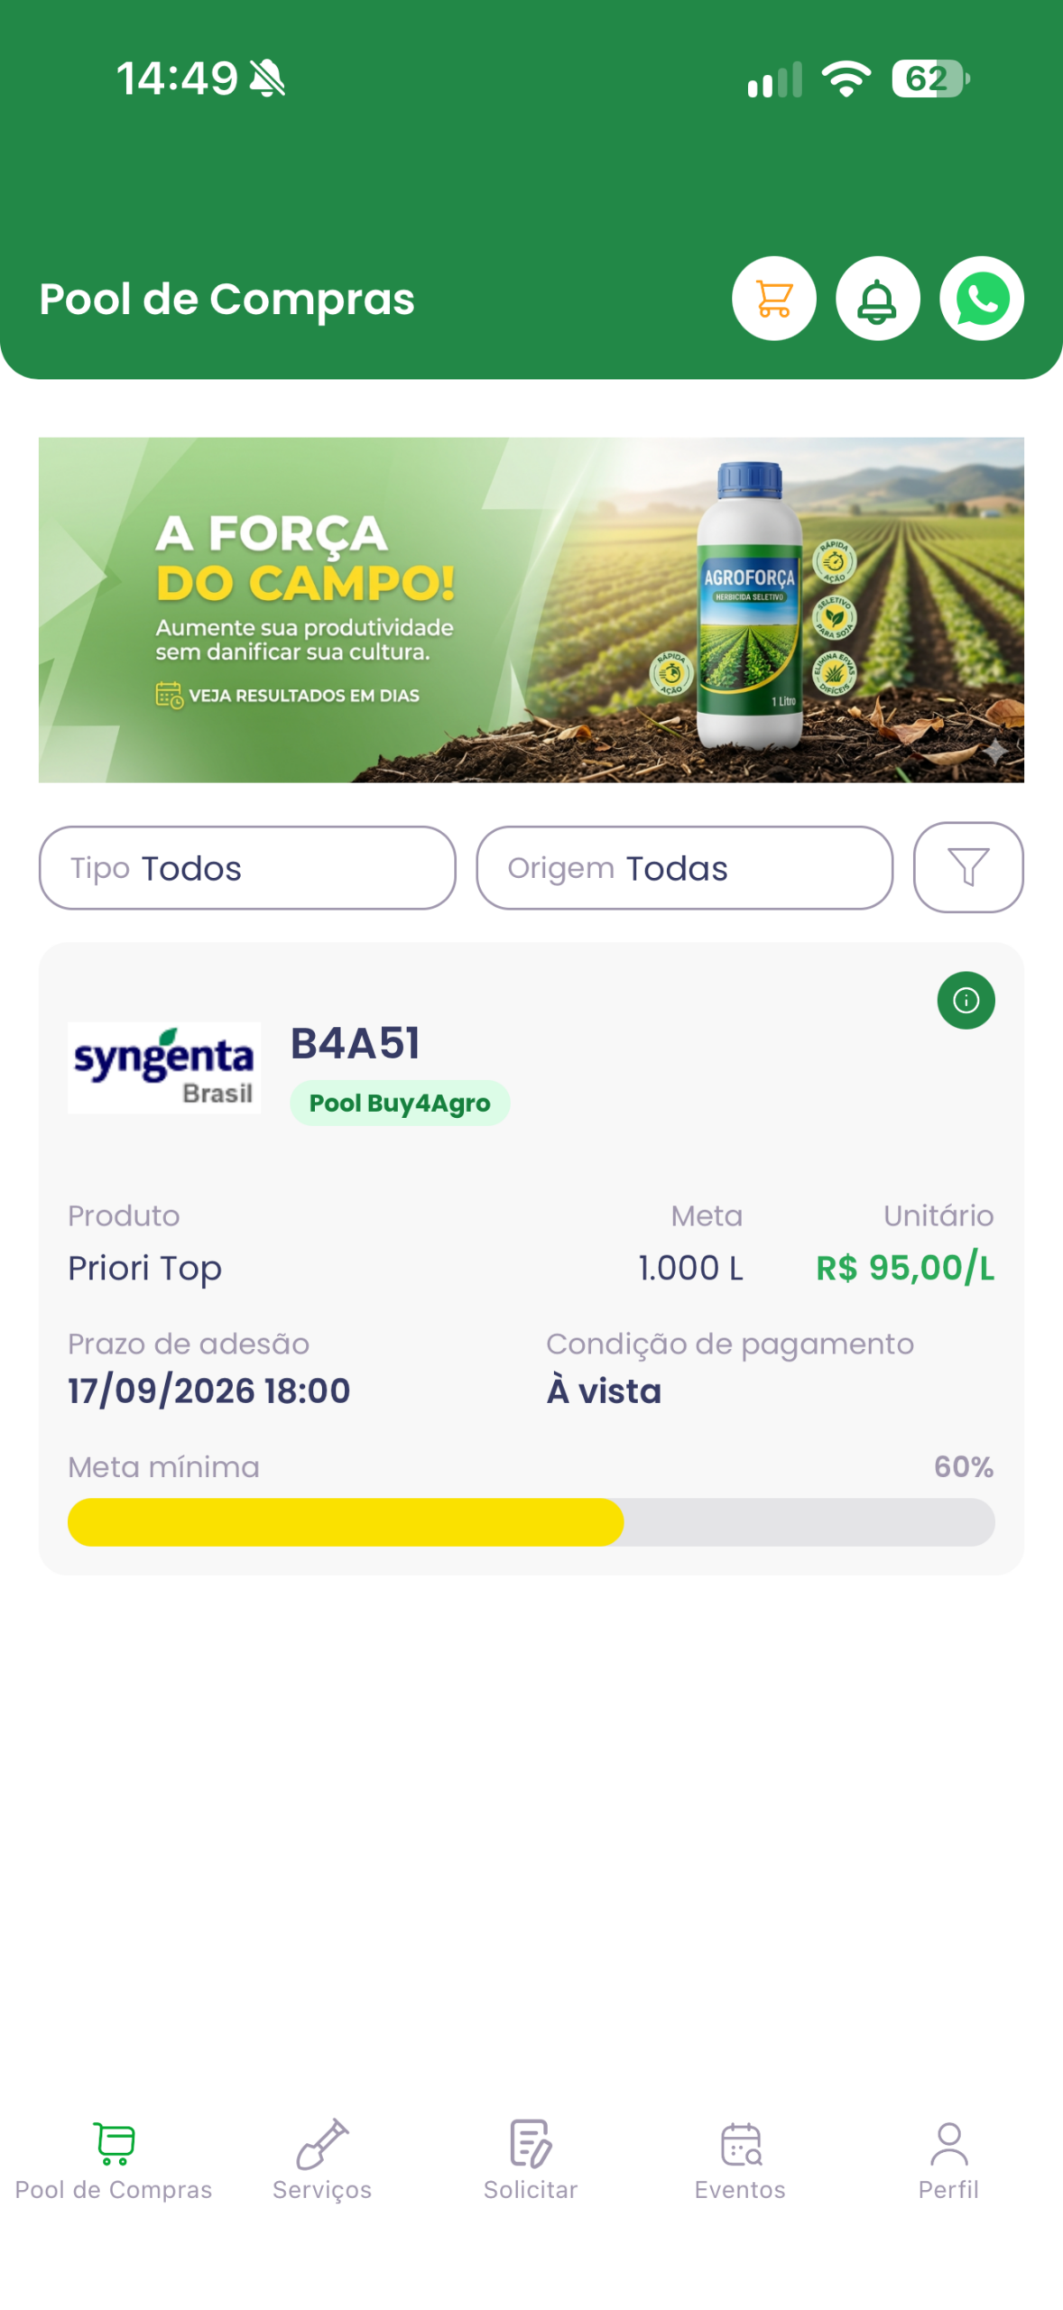The image size is (1063, 2310).
Task: Switch to the Serviços tab
Action: click(x=322, y=2160)
